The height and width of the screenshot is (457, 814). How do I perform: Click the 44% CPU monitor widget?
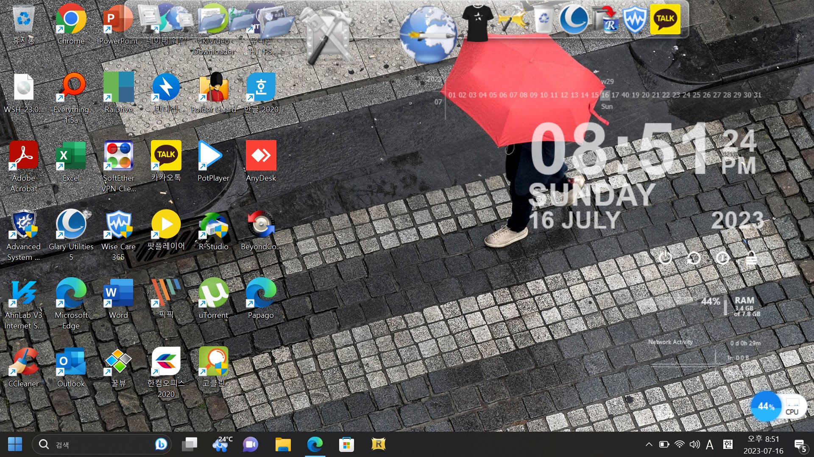(779, 407)
